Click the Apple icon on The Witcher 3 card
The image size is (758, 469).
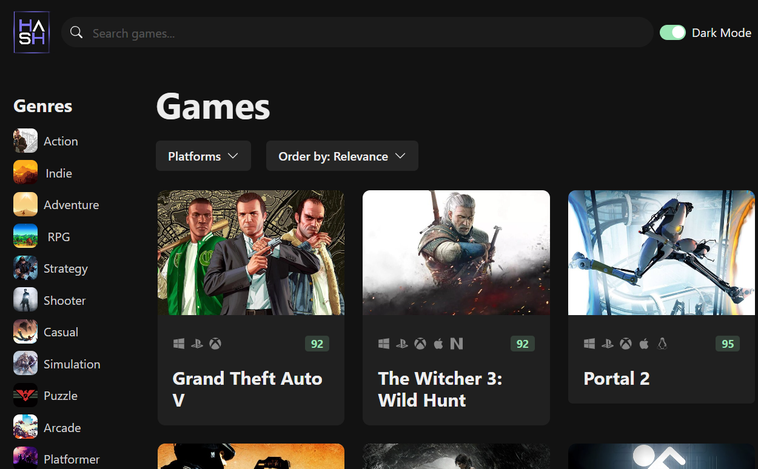[438, 344]
